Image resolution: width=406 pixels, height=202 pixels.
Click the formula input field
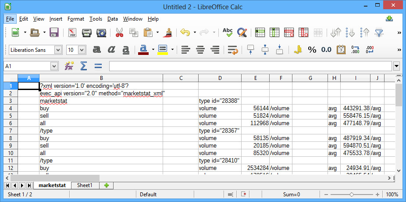pyautogui.click(x=250, y=66)
